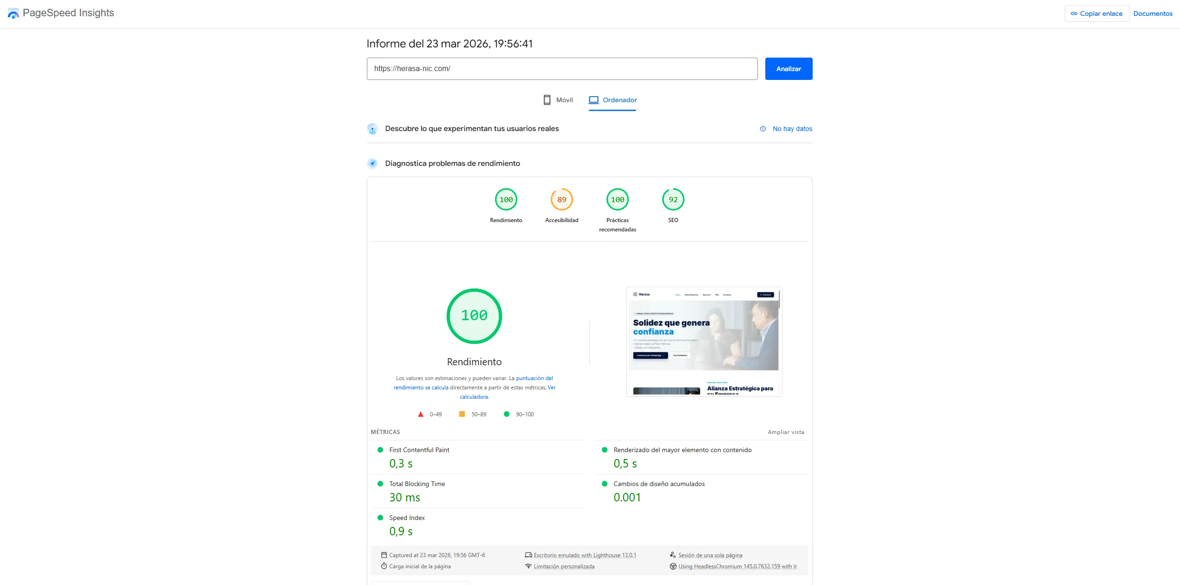Click the PageSpeed Insights logo icon
1180x585 pixels.
pyautogui.click(x=13, y=13)
